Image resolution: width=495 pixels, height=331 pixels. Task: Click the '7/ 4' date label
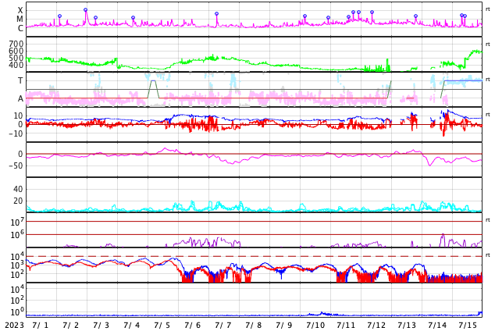point(132,326)
